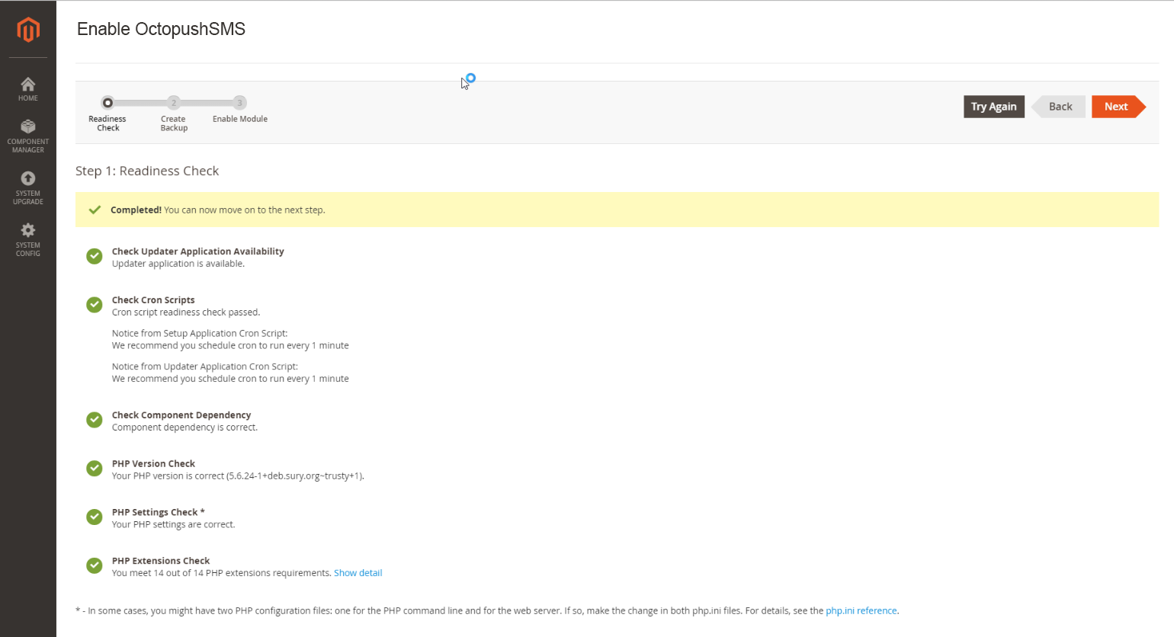Click the Enable OctopushSMS page title

click(x=161, y=29)
